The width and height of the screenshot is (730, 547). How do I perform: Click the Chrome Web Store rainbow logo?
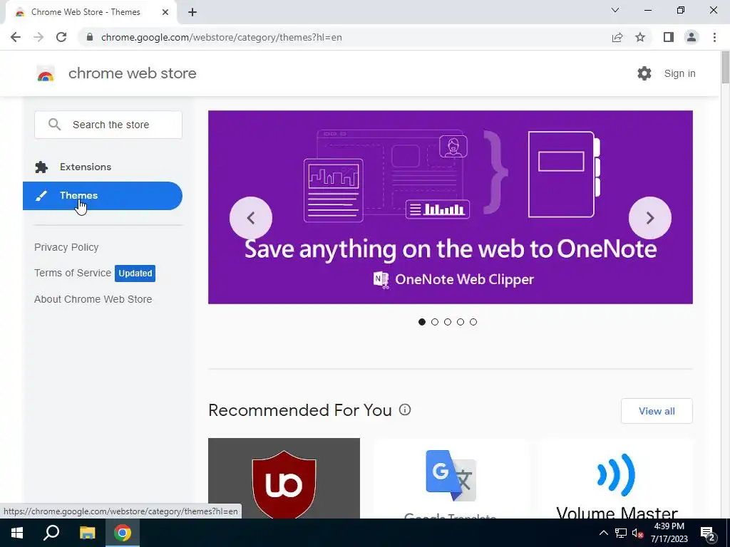(46, 73)
